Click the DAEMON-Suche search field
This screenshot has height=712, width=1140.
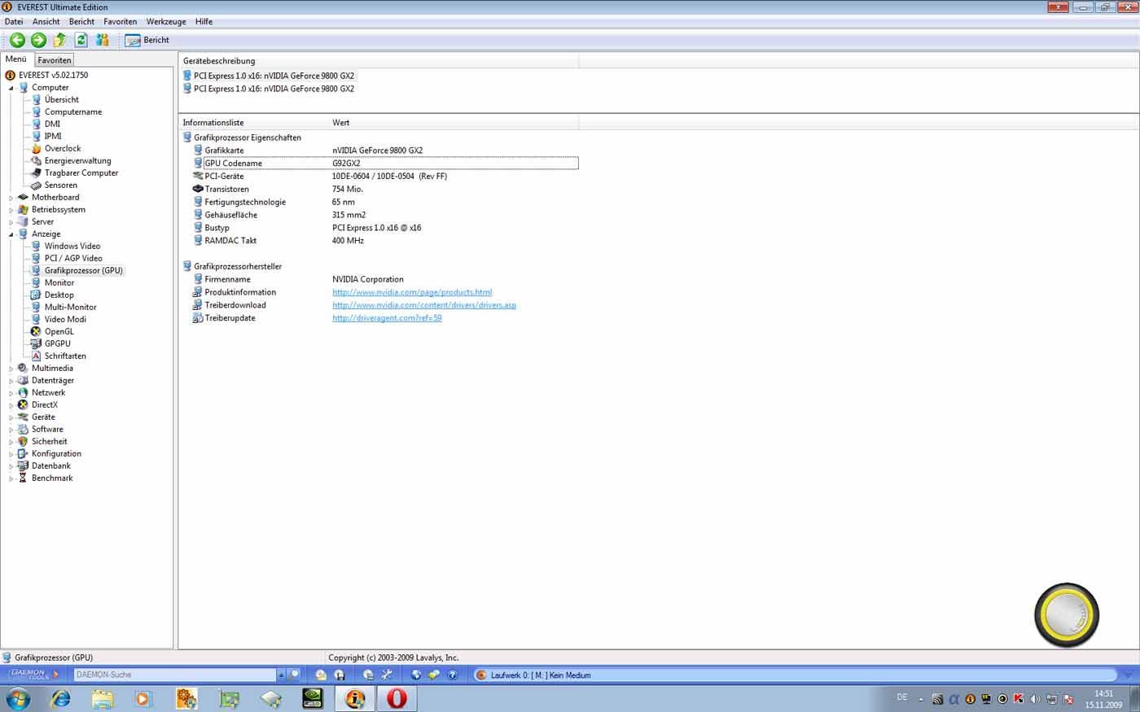click(175, 675)
